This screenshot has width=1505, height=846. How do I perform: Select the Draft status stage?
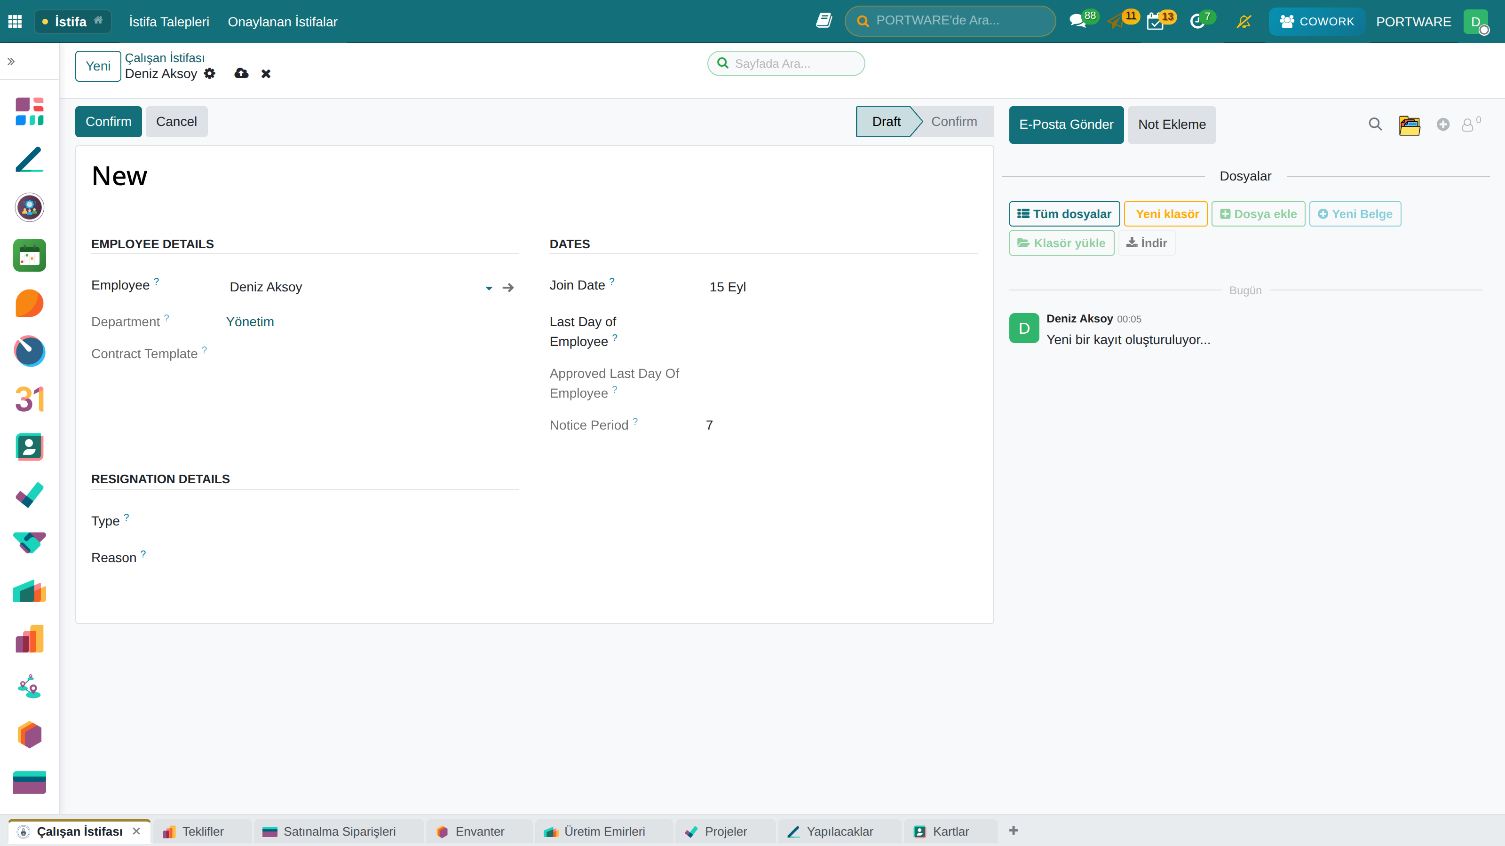coord(886,121)
